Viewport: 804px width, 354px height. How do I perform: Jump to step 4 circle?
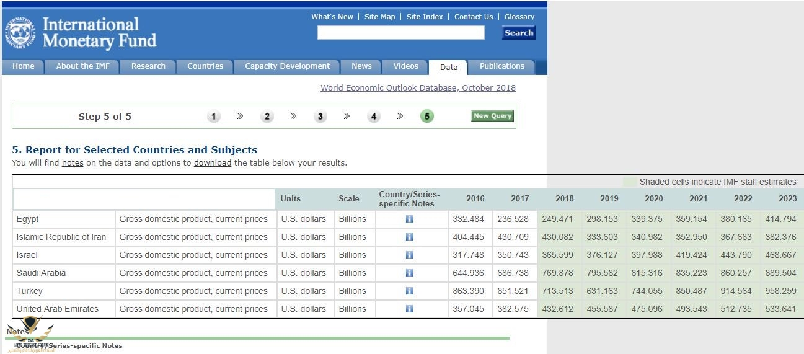coord(374,117)
